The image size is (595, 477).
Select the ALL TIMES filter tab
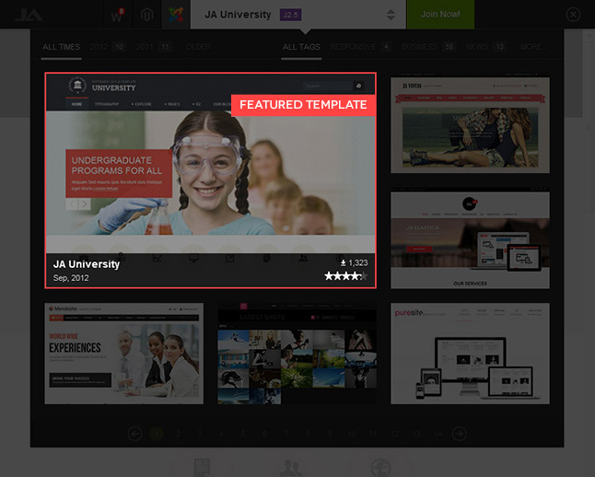[x=61, y=47]
